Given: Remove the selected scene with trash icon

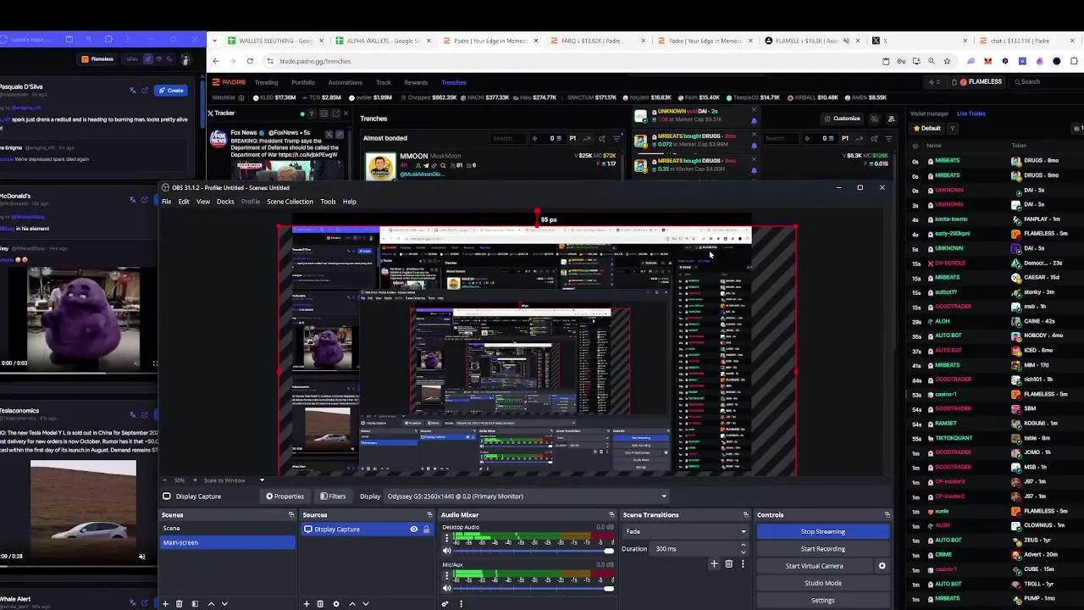Looking at the screenshot, I should pos(179,604).
